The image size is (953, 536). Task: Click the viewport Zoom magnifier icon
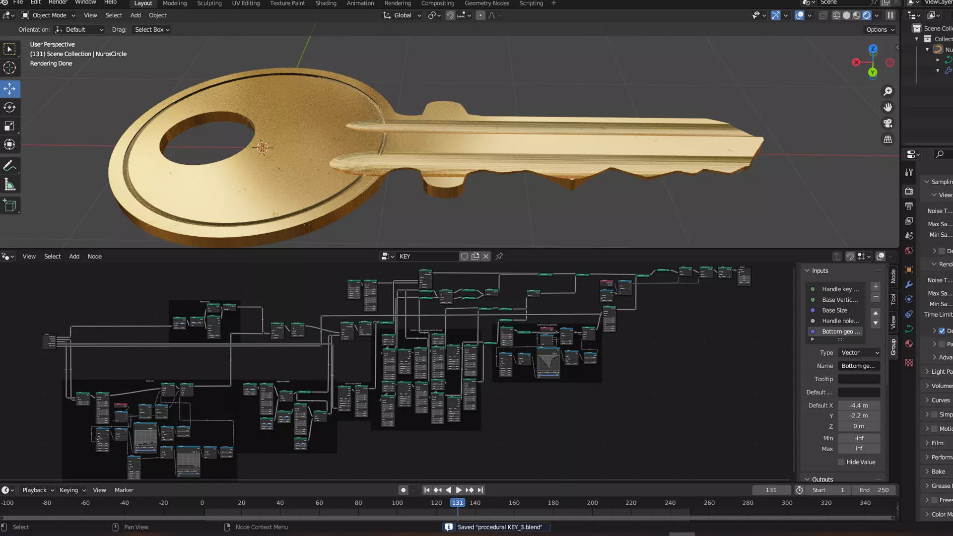(887, 91)
